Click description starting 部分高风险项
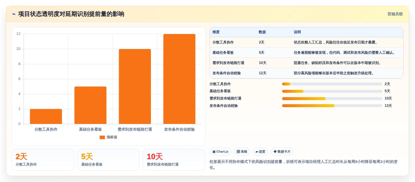Image resolution: width=415 pixels, height=182 pixels. [334, 73]
